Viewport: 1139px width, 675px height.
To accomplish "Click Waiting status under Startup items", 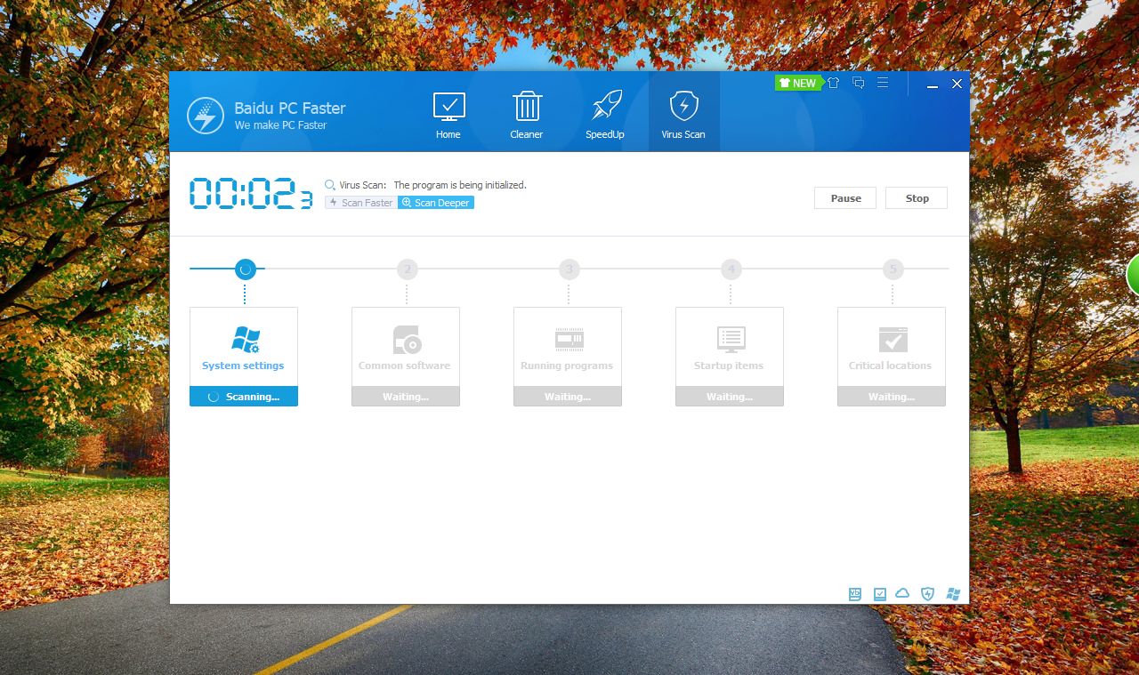I will point(730,397).
